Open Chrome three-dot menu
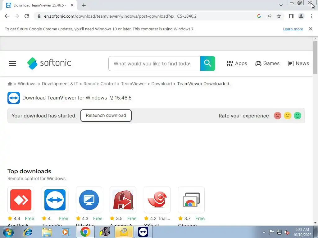The height and width of the screenshot is (238, 318). (x=311, y=16)
